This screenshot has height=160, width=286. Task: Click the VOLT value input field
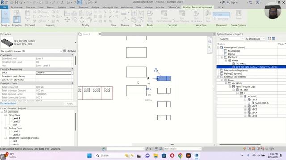tap(54, 73)
